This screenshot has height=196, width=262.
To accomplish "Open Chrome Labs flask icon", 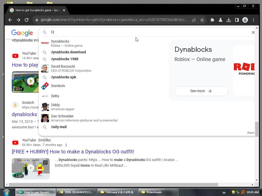I will pos(221,20).
